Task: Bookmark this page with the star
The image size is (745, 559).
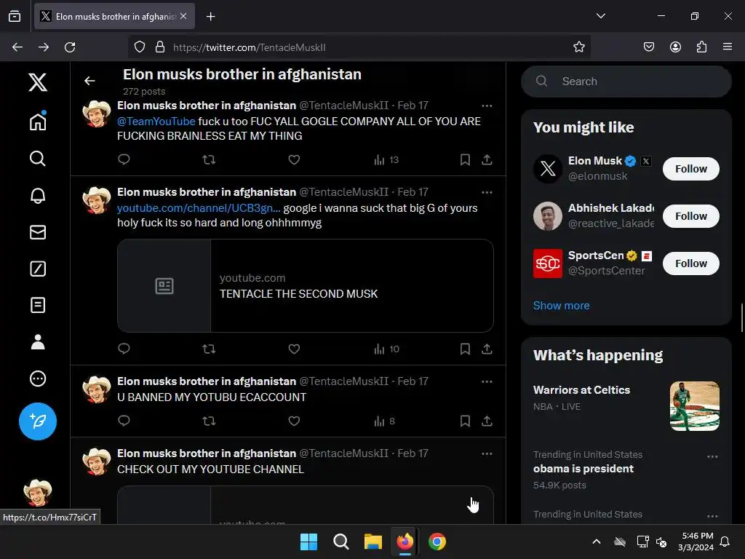Action: coord(578,47)
